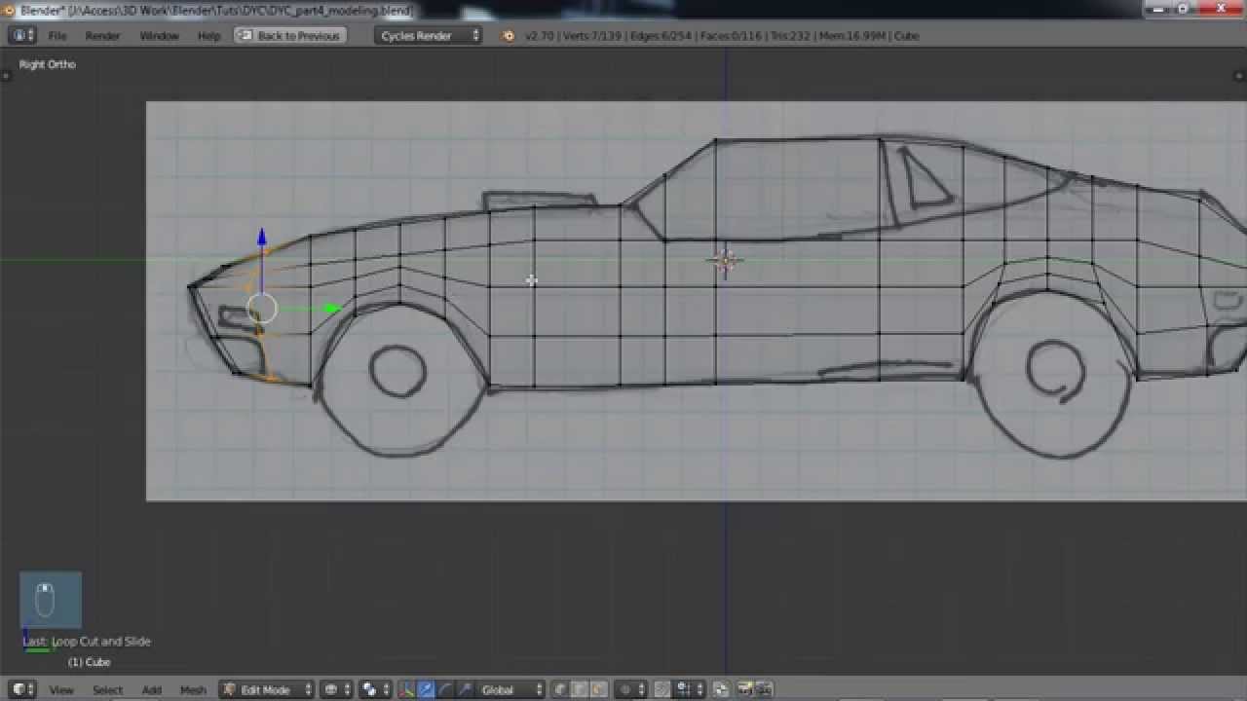Toggle the 3D manipulator widget icon
The height and width of the screenshot is (701, 1247).
pos(407,689)
